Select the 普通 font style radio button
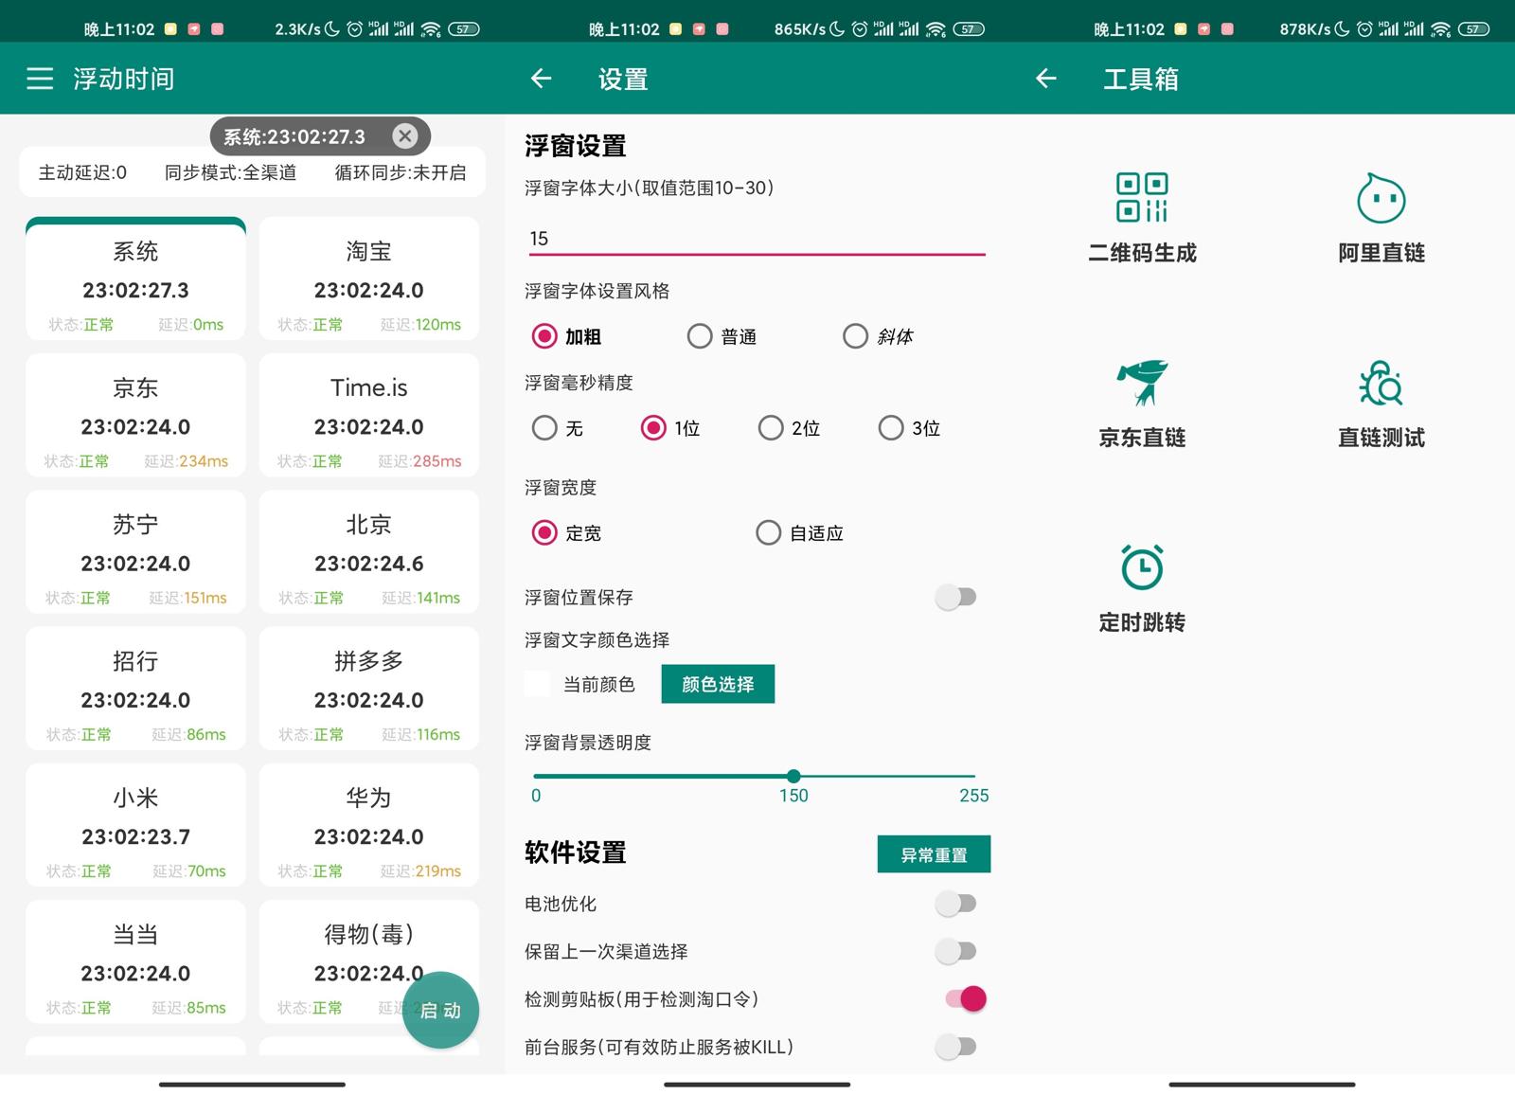This screenshot has height=1095, width=1515. pyautogui.click(x=700, y=336)
